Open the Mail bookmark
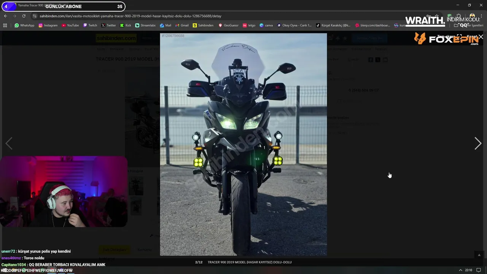The width and height of the screenshot is (487, 274). pyautogui.click(x=165, y=25)
